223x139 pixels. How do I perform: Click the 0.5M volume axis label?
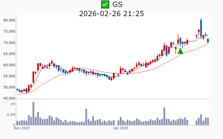pyautogui.click(x=11, y=115)
